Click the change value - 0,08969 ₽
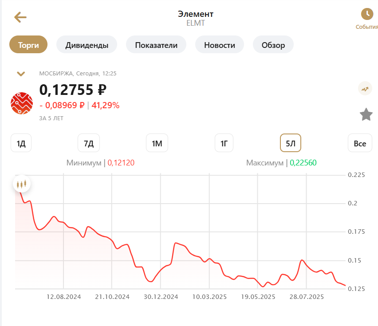The height and width of the screenshot is (326, 378). coord(62,105)
